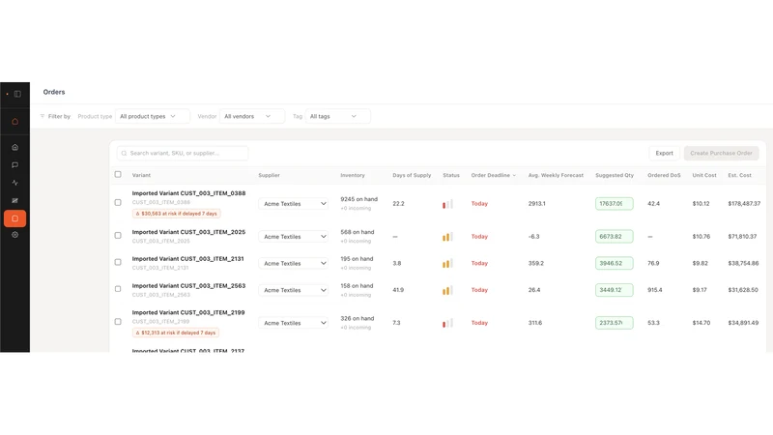Click the Avg. Weekly Forecast column header
This screenshot has width=773, height=435.
pyautogui.click(x=556, y=175)
